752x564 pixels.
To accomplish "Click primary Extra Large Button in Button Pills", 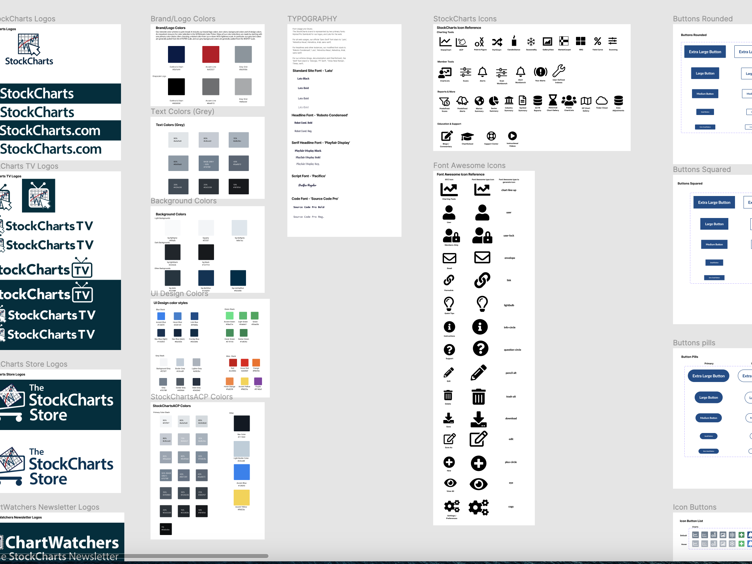I will point(708,376).
